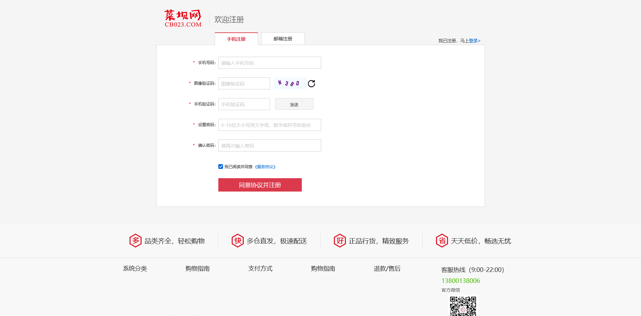The image size is (641, 316).
Task: Click 多仓直发，极速配送 text
Action: click(x=277, y=241)
